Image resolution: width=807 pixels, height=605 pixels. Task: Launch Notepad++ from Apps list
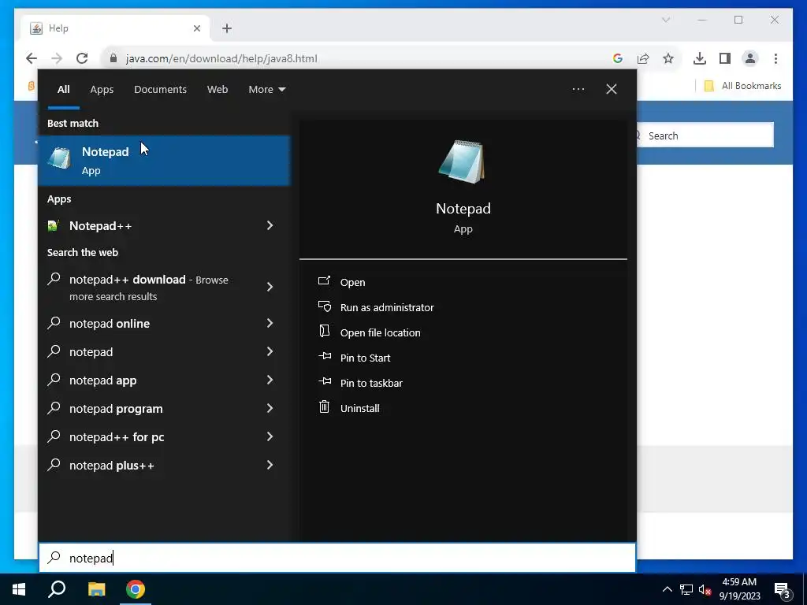click(x=100, y=226)
